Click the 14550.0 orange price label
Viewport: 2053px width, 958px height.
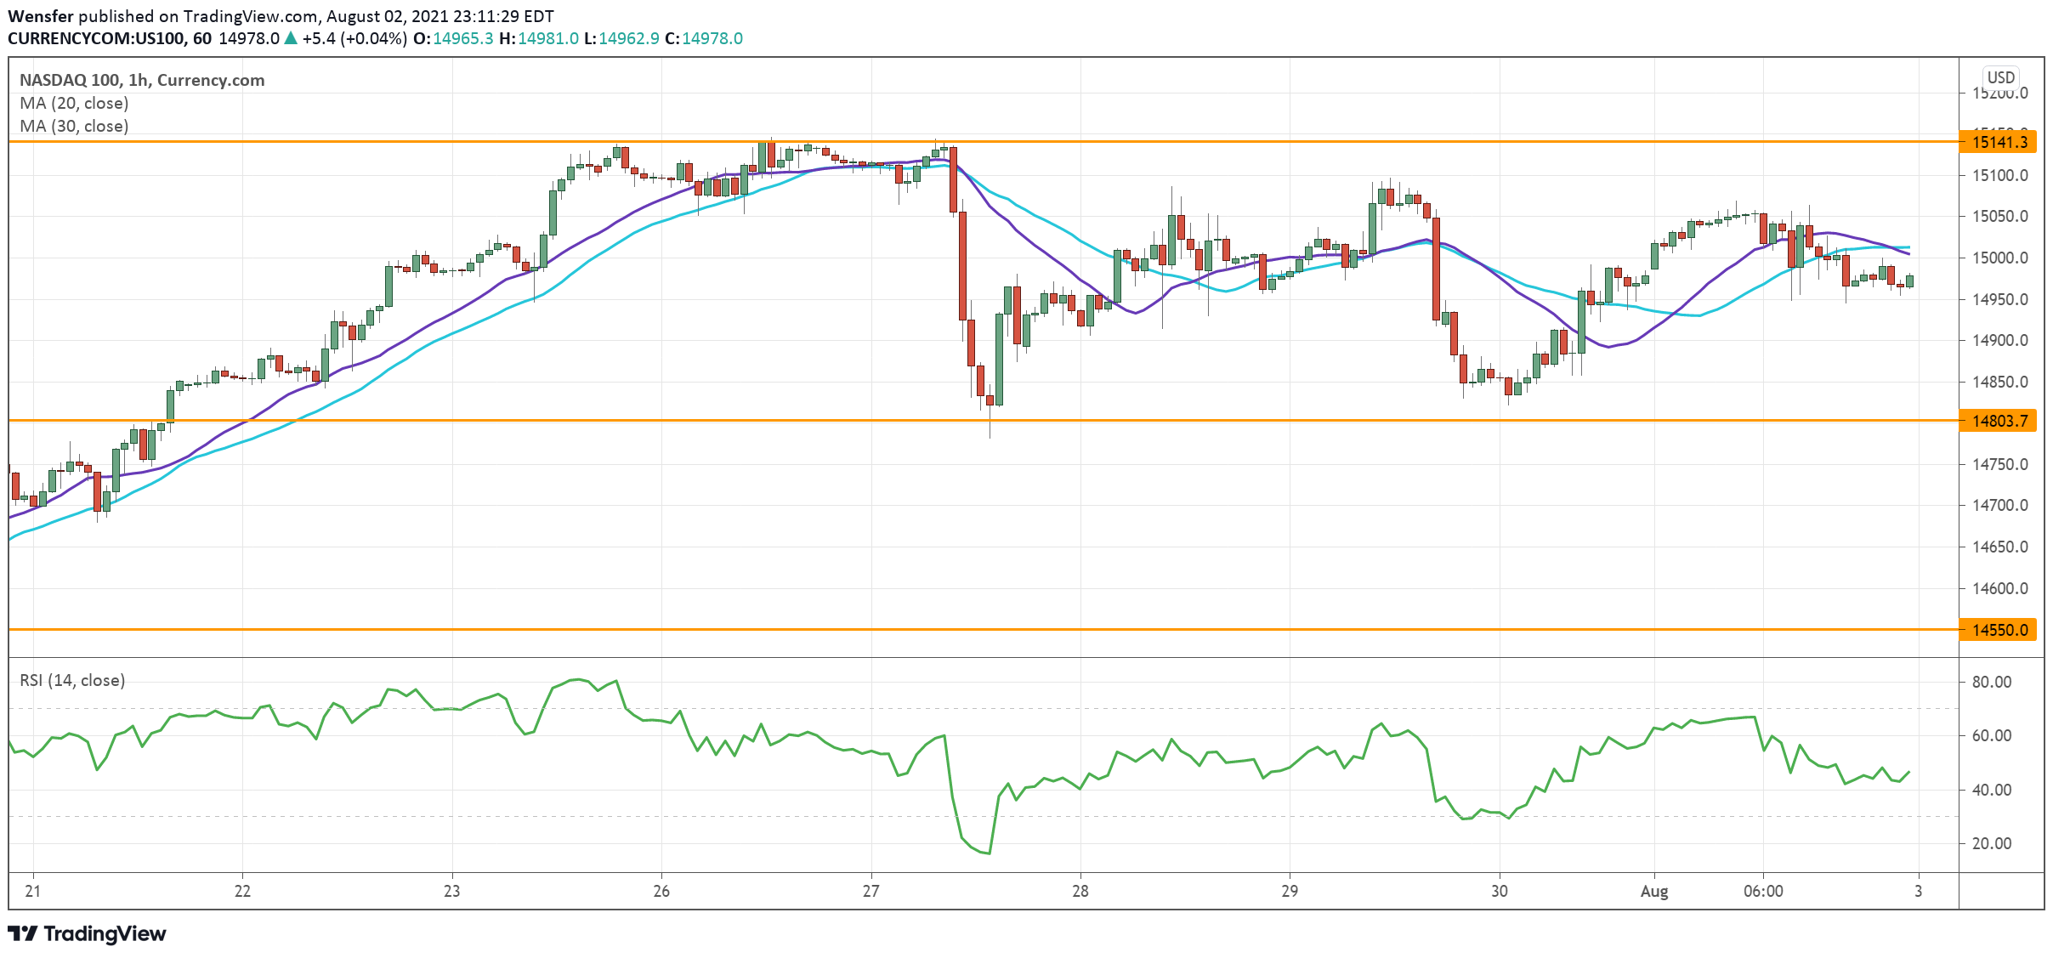(1999, 630)
